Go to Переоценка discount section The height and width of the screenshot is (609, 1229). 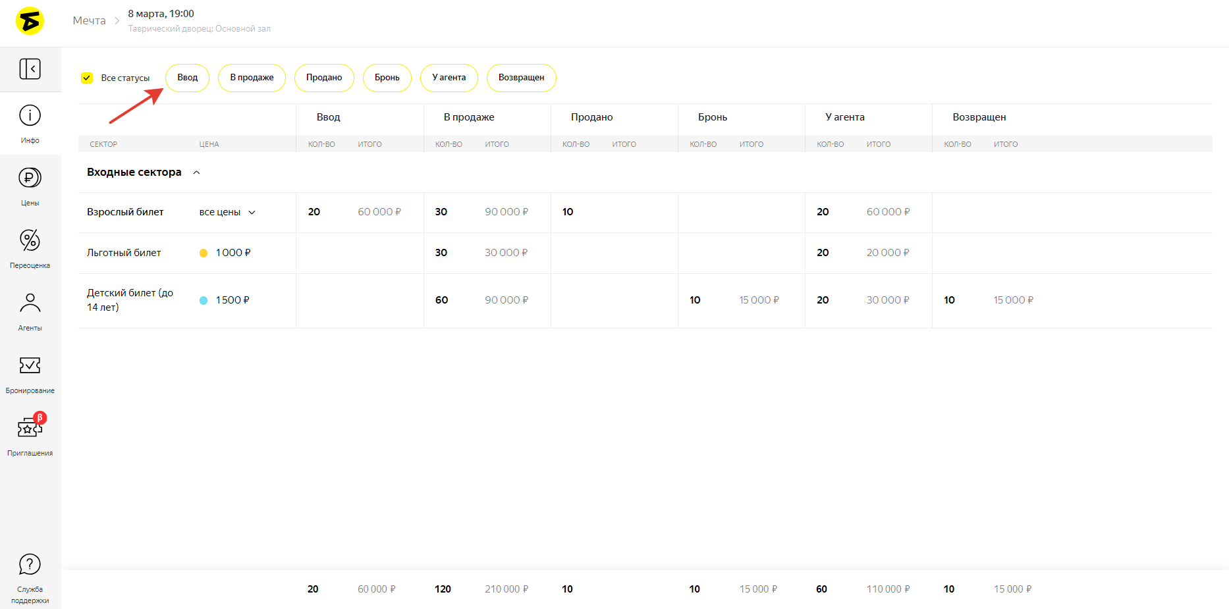[x=30, y=248]
